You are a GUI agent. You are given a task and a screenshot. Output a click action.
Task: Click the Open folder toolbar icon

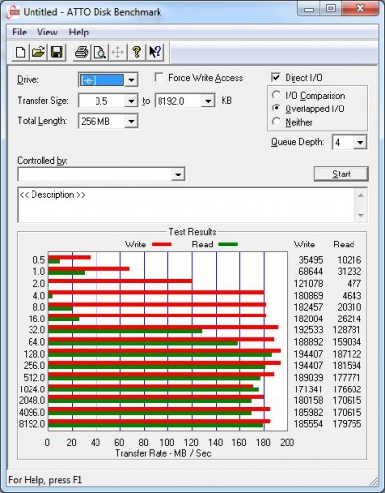(38, 52)
